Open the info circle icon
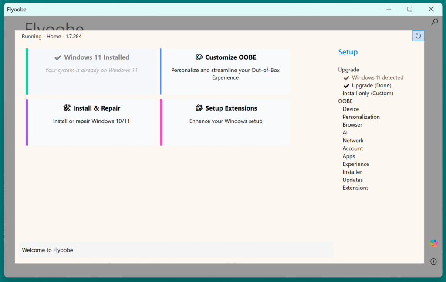This screenshot has height=282, width=446. [x=433, y=262]
